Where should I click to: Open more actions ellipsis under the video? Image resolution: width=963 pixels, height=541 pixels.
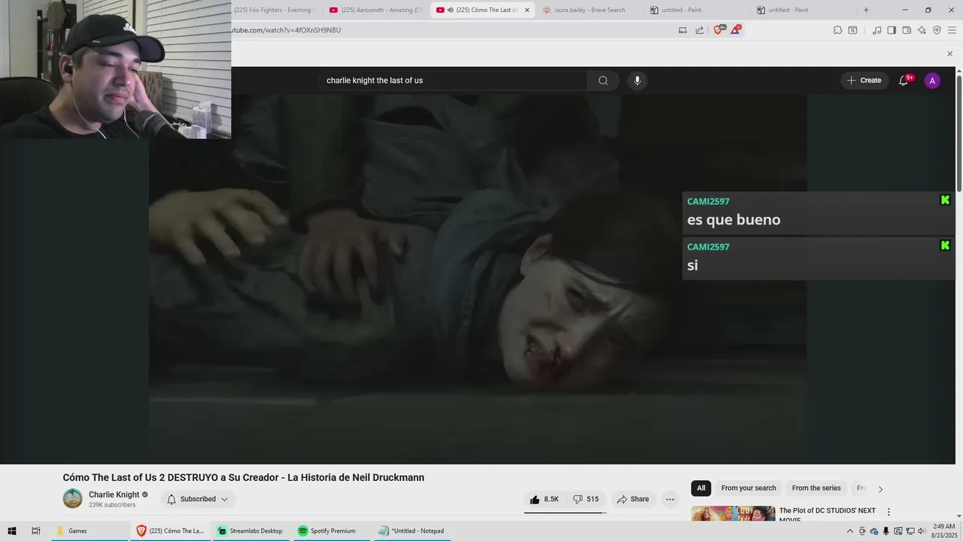coord(670,499)
